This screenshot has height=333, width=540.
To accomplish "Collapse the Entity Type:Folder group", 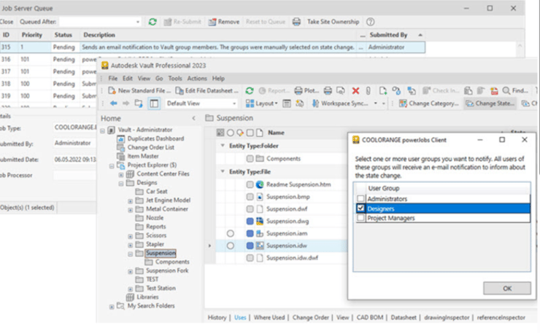I will click(x=223, y=146).
